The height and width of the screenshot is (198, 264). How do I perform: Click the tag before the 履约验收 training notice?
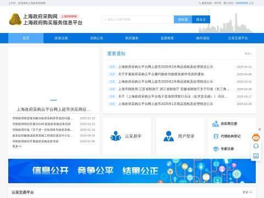112,74
